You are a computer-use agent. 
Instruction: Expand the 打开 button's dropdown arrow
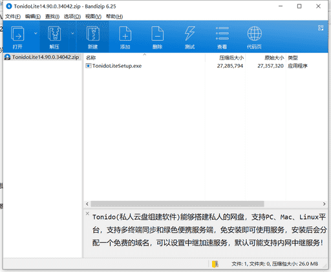tap(36, 34)
